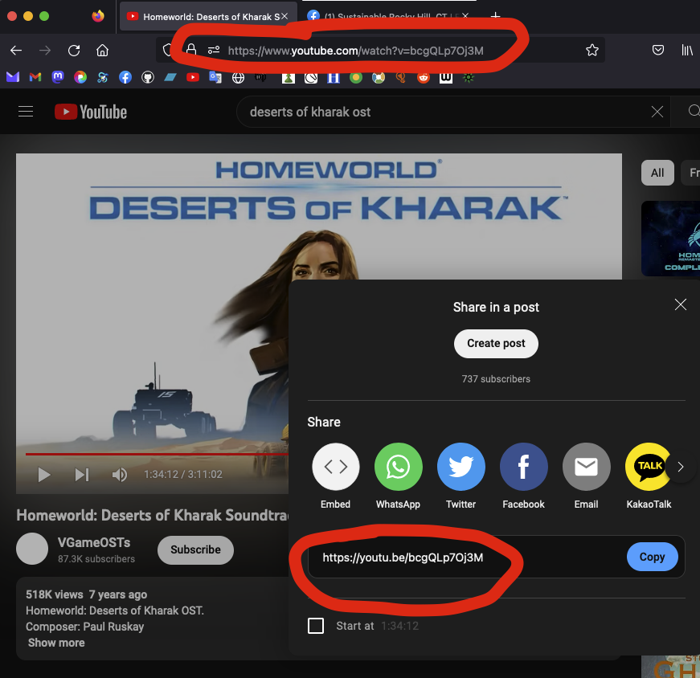Click the Create post button
This screenshot has width=700, height=678.
point(496,343)
